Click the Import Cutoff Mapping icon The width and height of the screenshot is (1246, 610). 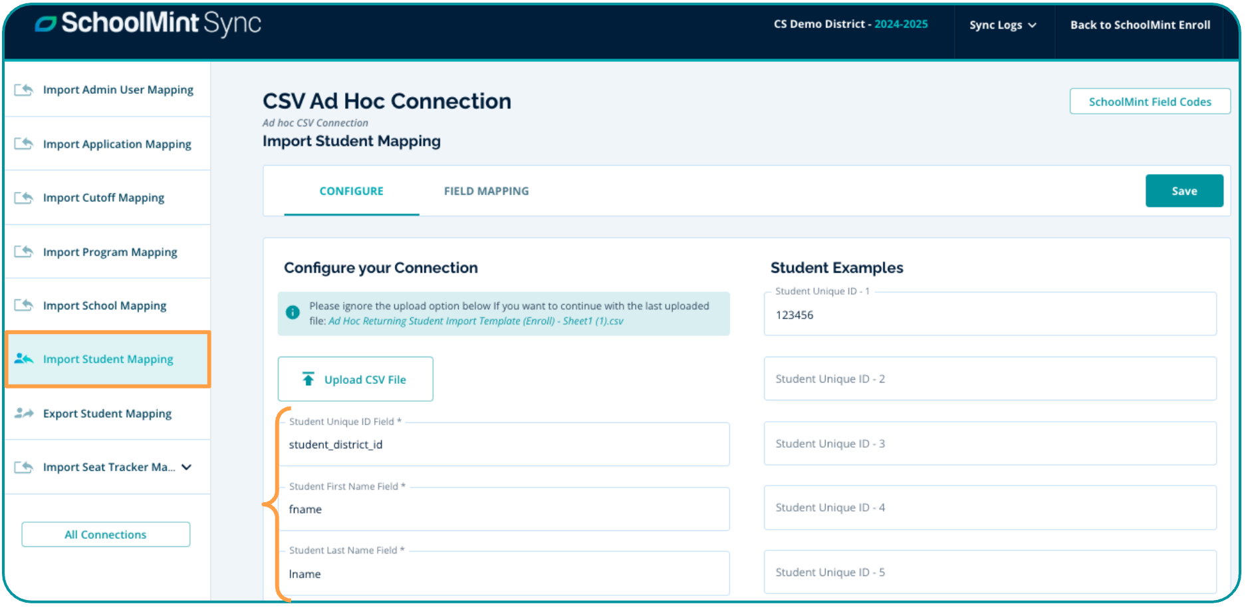tap(24, 198)
